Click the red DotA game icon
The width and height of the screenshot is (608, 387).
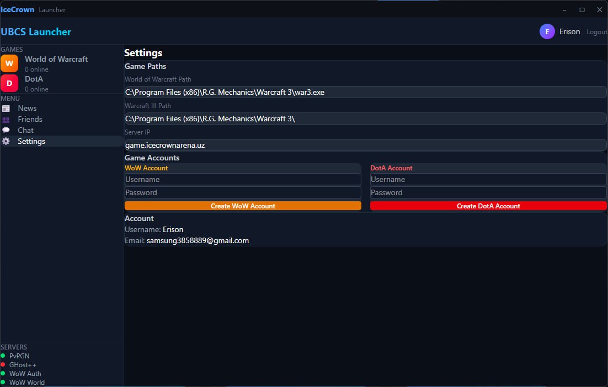coord(9,83)
